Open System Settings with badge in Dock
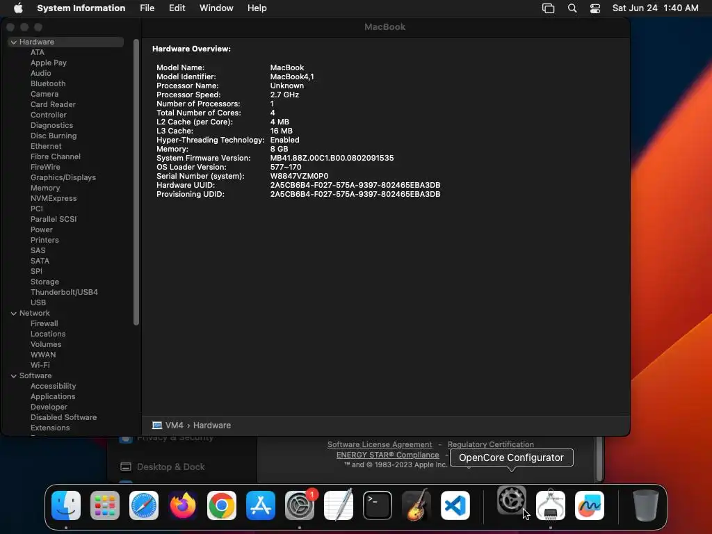Image resolution: width=712 pixels, height=534 pixels. click(300, 505)
